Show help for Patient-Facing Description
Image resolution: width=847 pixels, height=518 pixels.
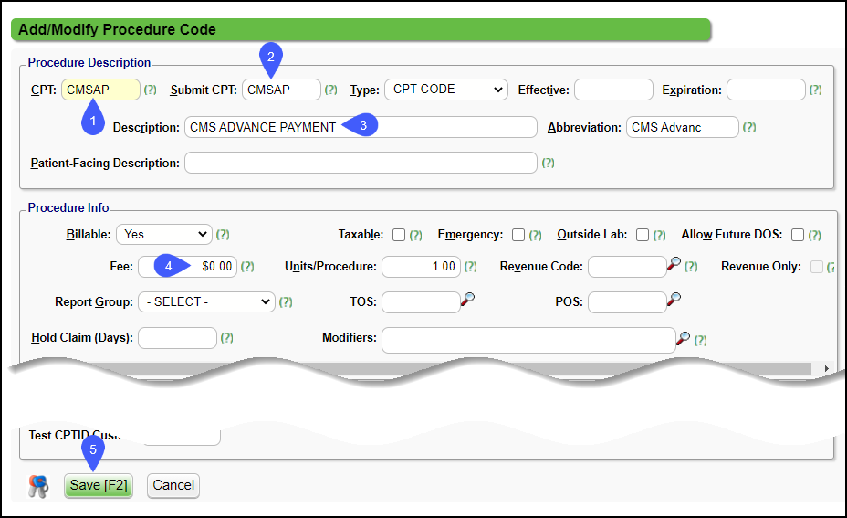548,164
